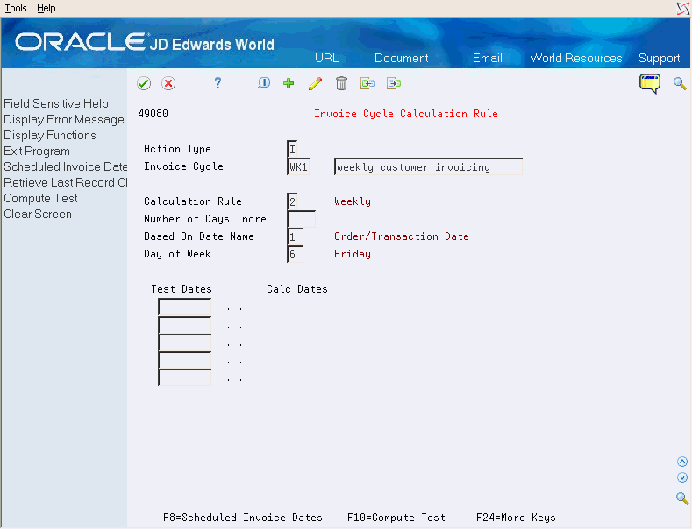Image resolution: width=692 pixels, height=529 pixels.
Task: Click the export arrow toolbar icon
Action: 394,83
